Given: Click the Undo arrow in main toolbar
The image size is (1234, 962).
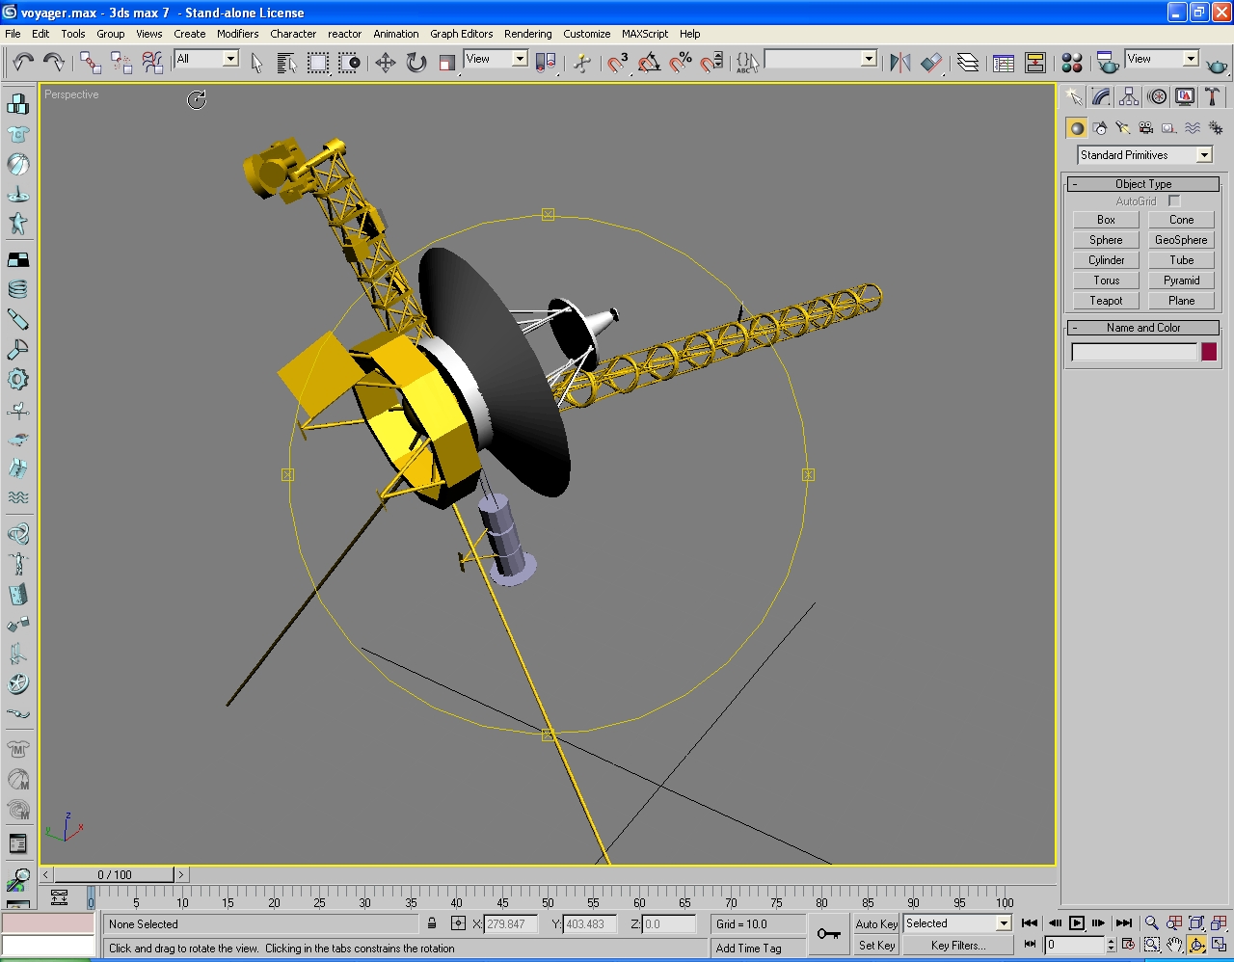Looking at the screenshot, I should 23,63.
